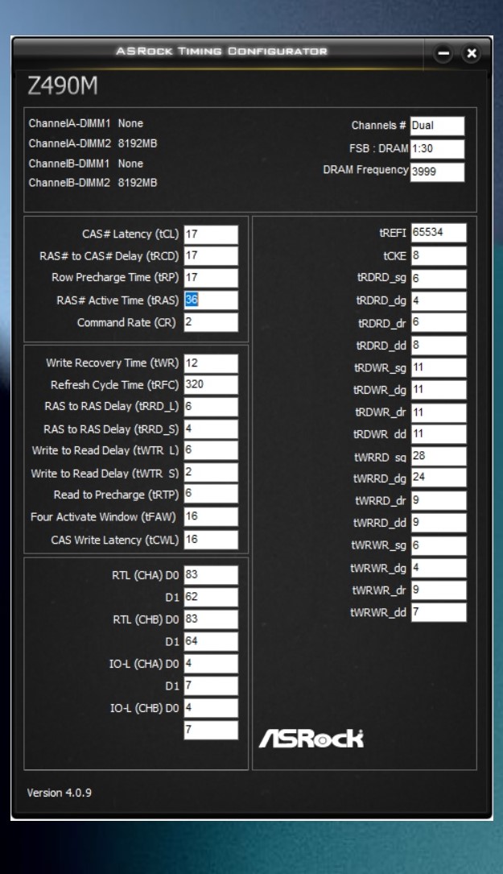The image size is (503, 874).
Task: Click the tWRWR_dd value field
Action: [x=439, y=612]
